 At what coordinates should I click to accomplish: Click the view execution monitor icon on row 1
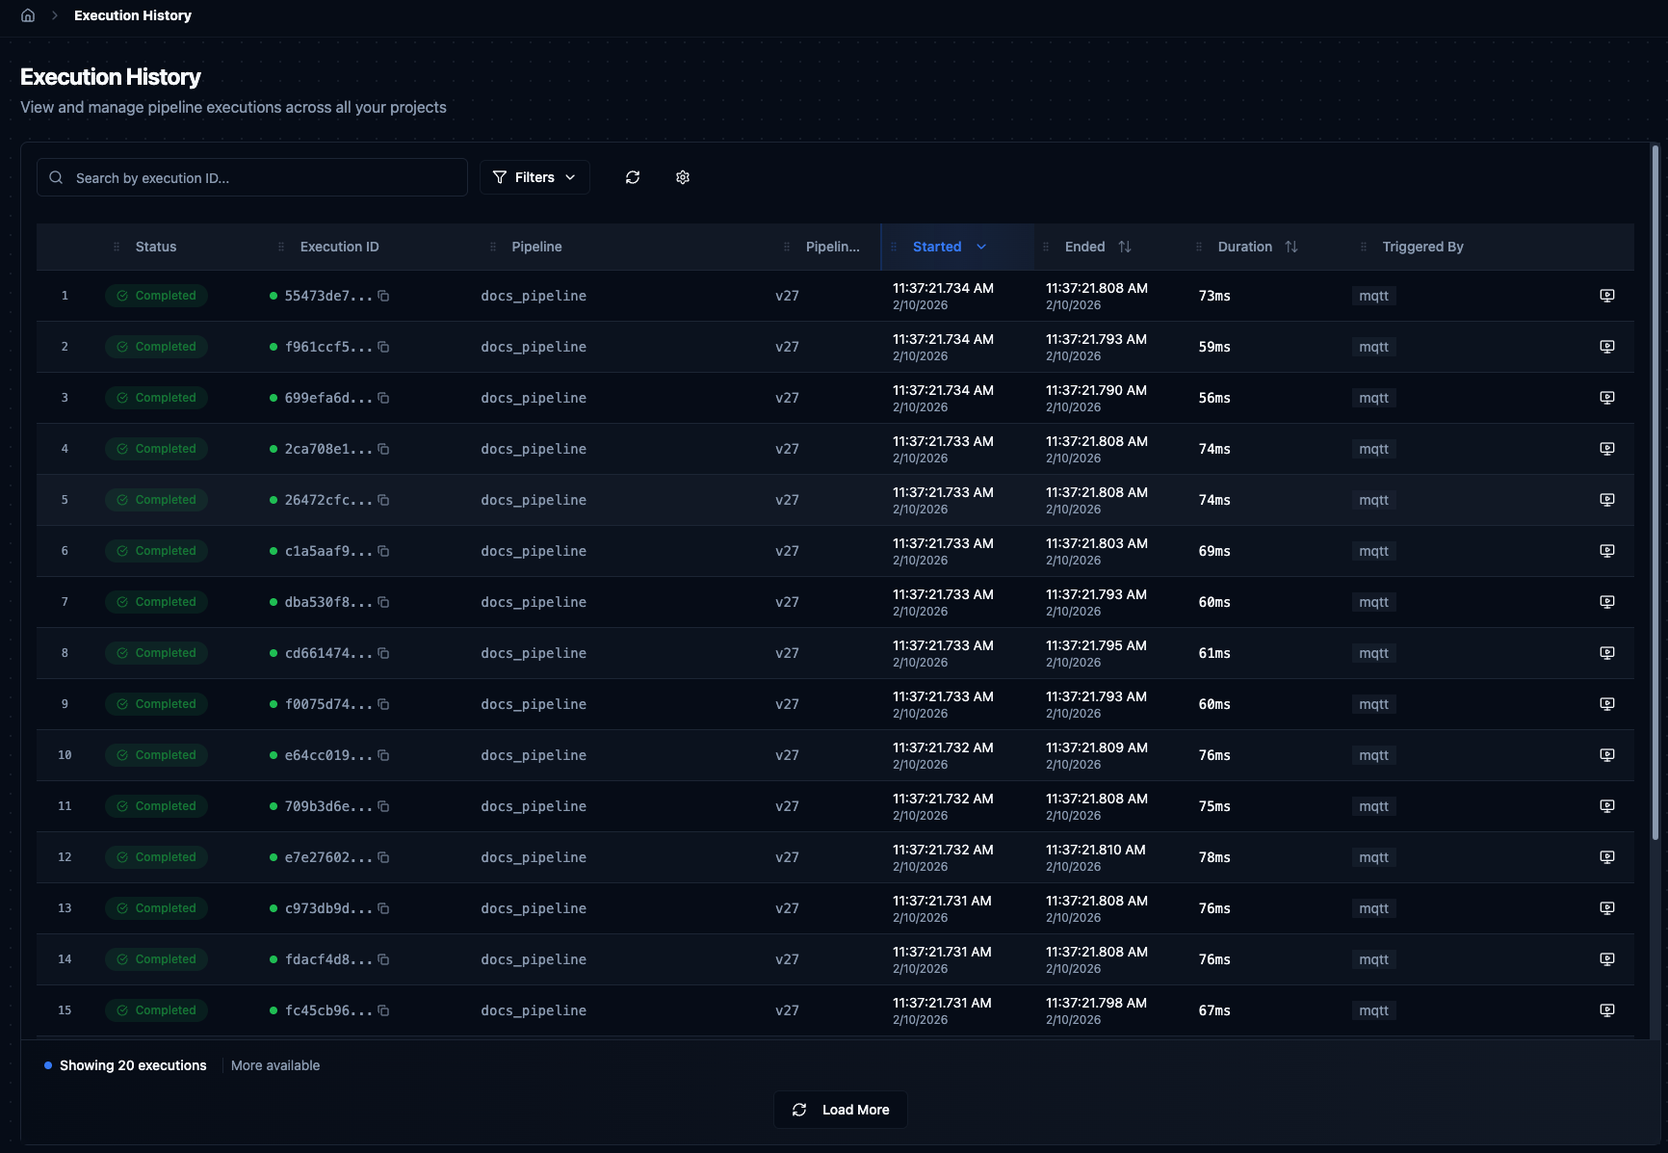(1606, 296)
